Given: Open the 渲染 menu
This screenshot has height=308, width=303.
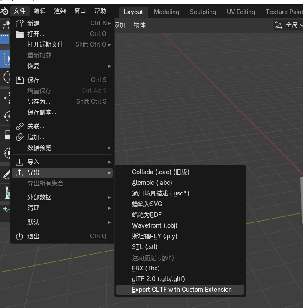Looking at the screenshot, I should coord(60,11).
